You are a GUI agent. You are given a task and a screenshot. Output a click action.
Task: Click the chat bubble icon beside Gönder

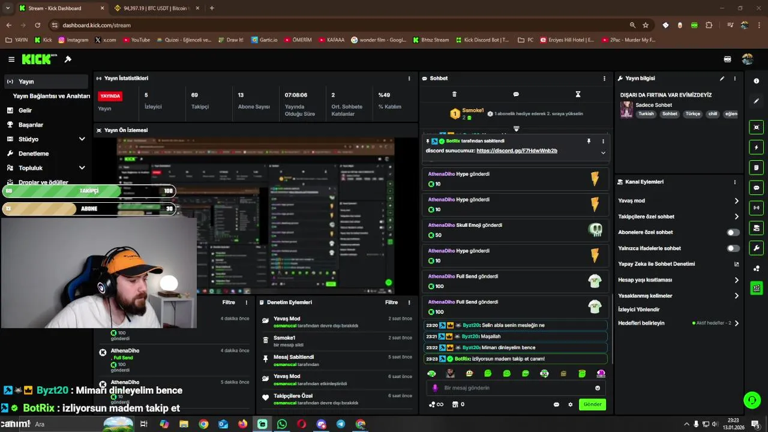[556, 404]
